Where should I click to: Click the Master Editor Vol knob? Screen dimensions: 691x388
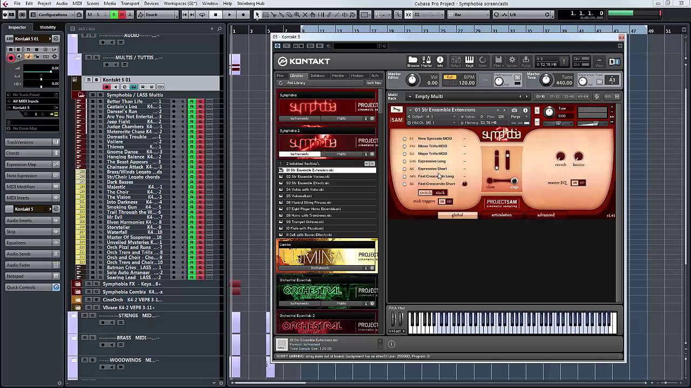[412, 80]
